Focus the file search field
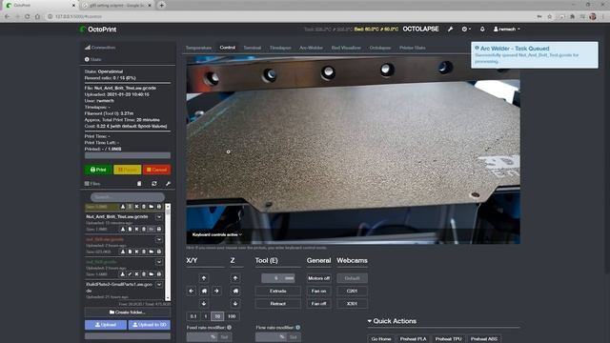This screenshot has width=610, height=343. (x=127, y=197)
